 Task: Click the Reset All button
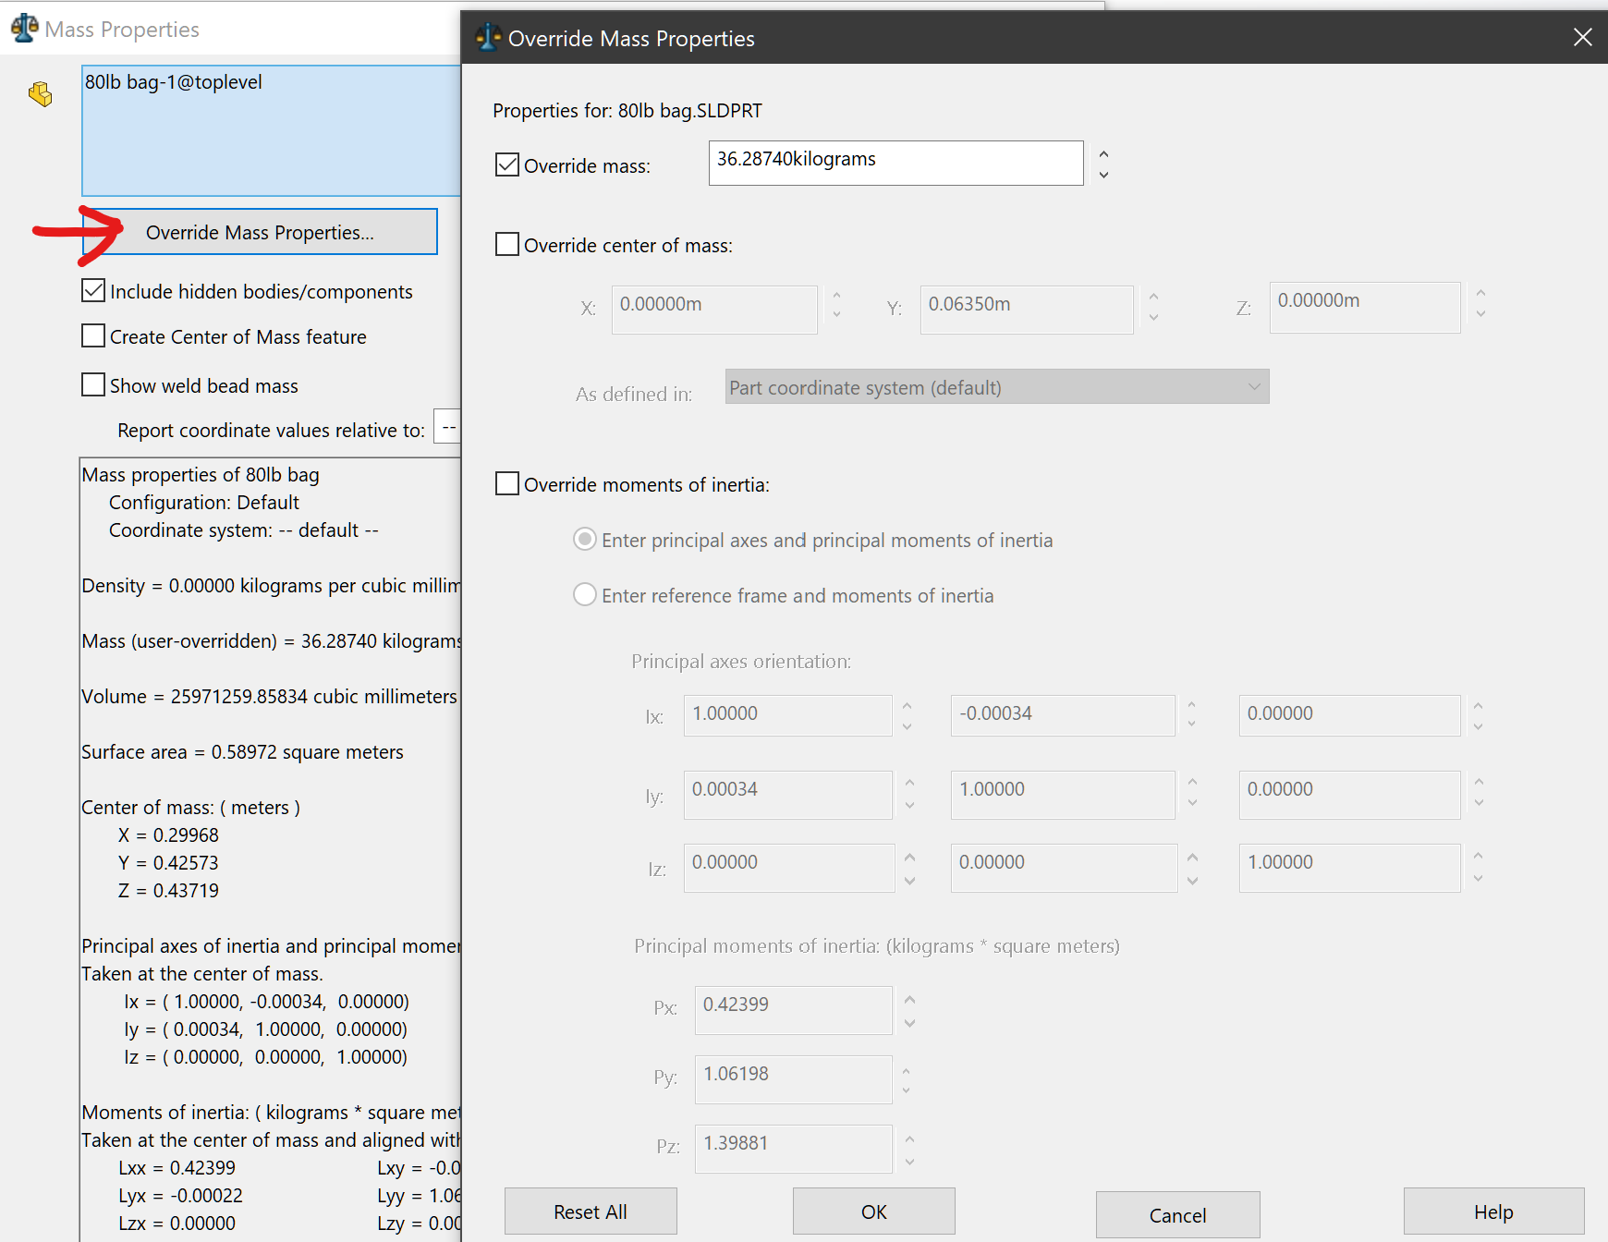[x=591, y=1212]
